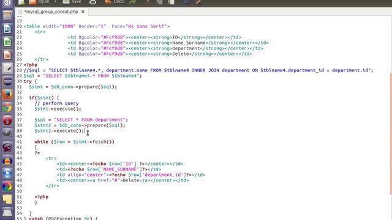Click $stmt->execute(); on line 35

coord(58,109)
